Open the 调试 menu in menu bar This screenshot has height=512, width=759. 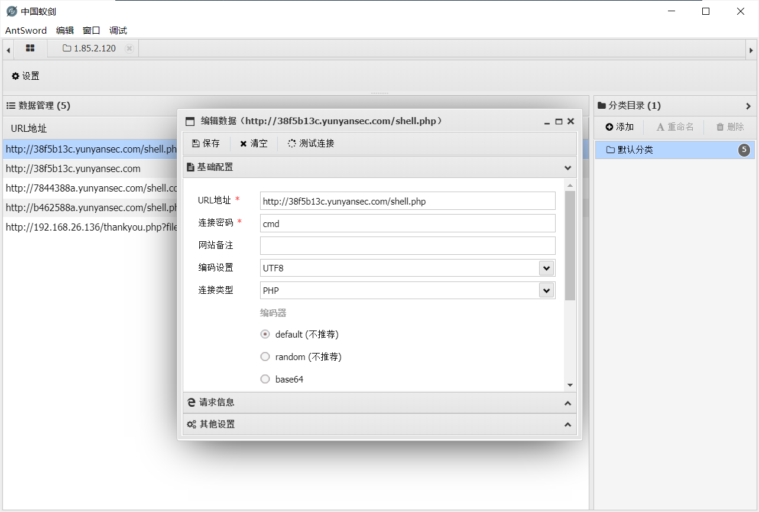[x=118, y=31]
